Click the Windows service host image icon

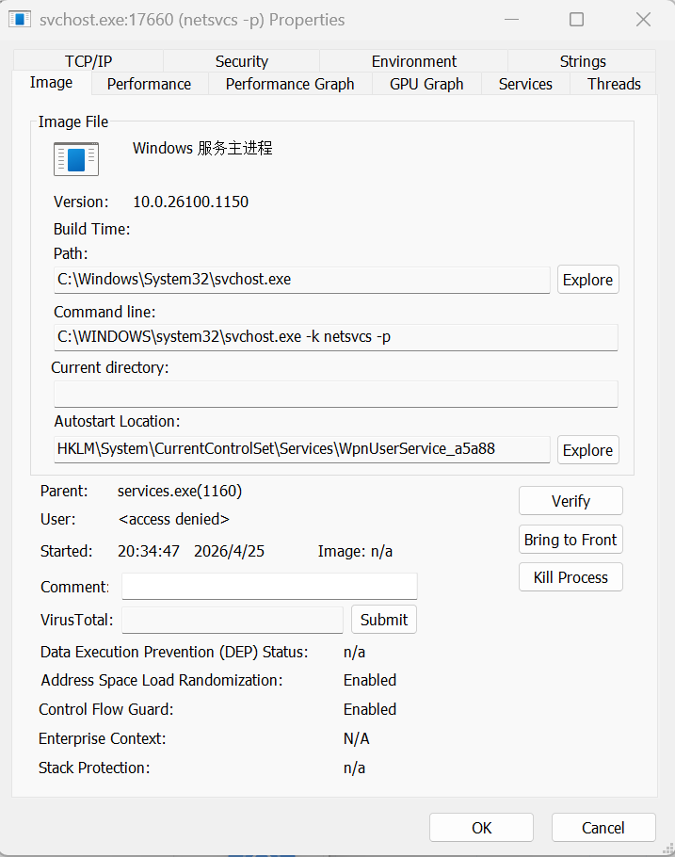[76, 159]
